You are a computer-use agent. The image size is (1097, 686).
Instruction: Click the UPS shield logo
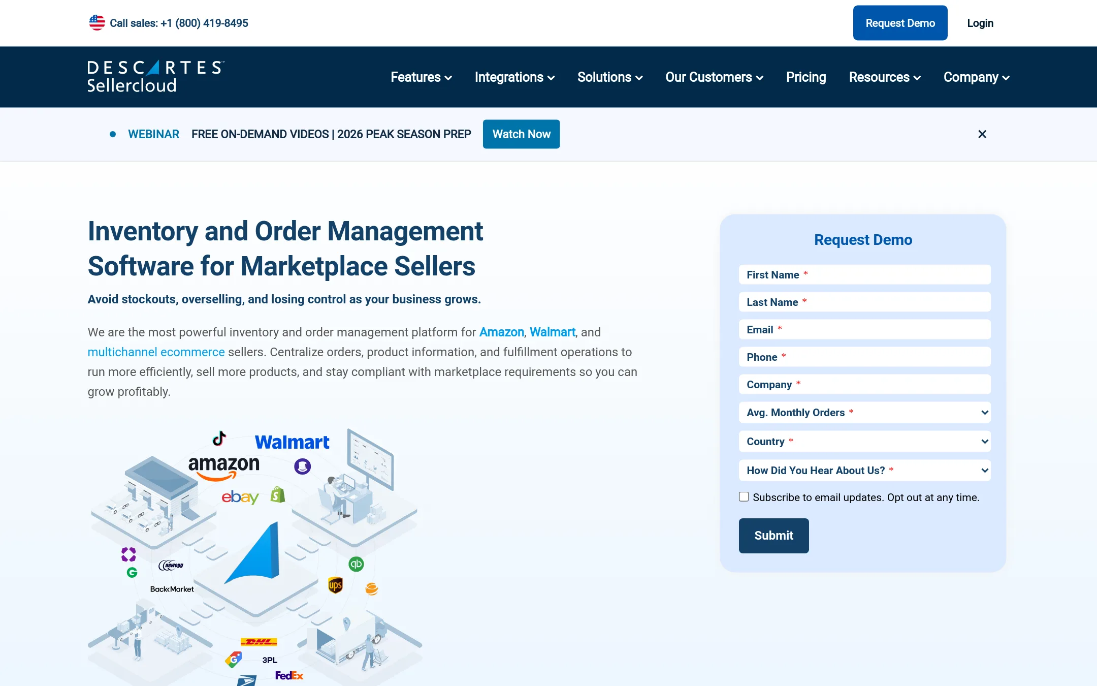(x=335, y=585)
